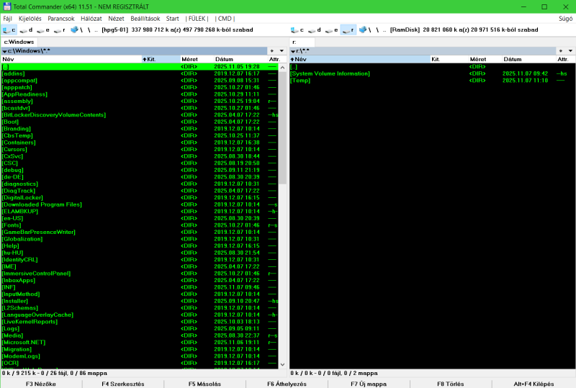Open the Nézet menu

(x=116, y=19)
